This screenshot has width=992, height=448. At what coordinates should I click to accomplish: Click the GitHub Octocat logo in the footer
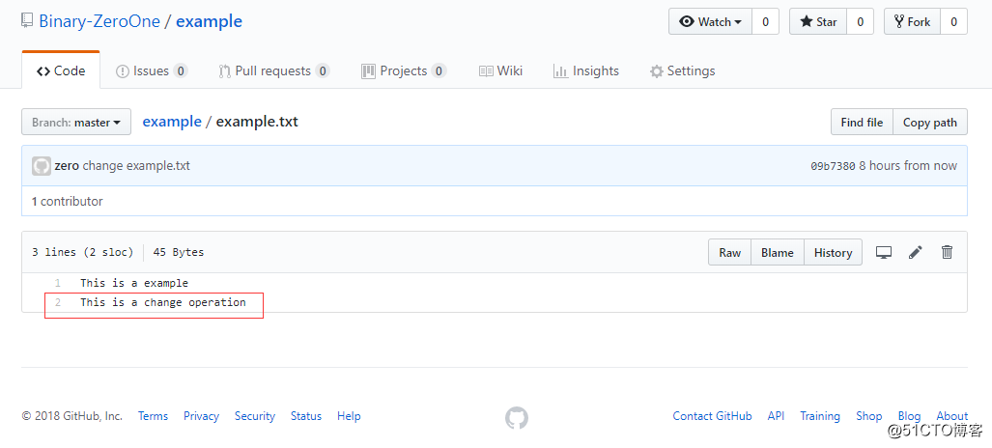click(516, 418)
